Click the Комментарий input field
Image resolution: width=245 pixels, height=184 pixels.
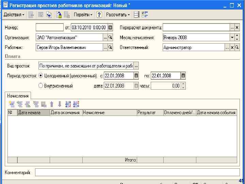click(x=137, y=172)
